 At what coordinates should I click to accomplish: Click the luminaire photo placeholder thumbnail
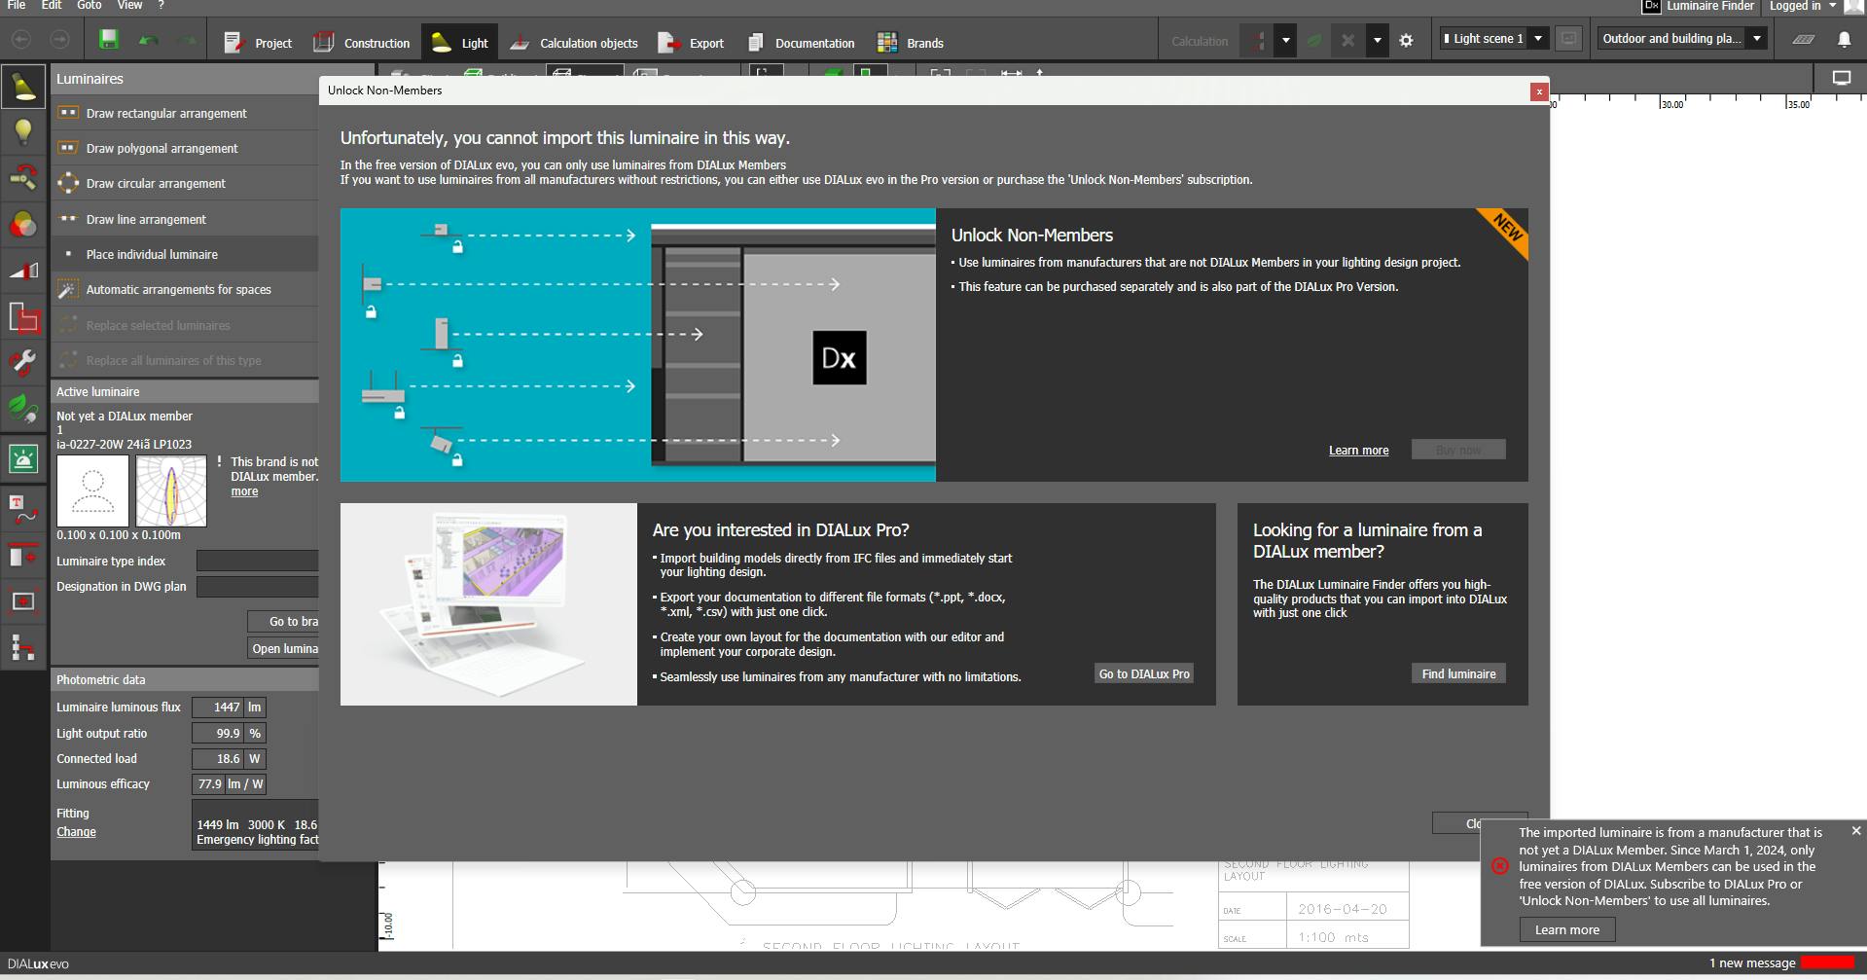tap(92, 491)
